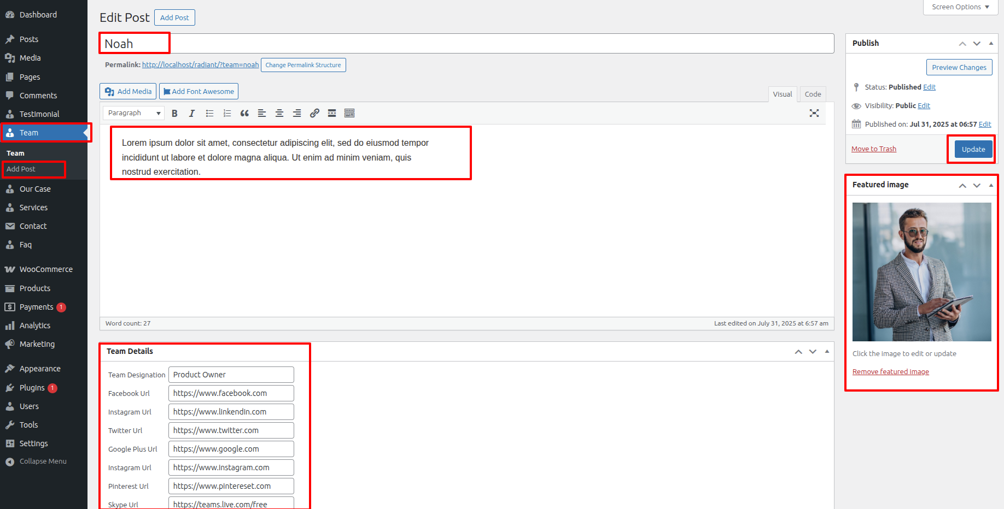Viewport: 1004px width, 509px height.
Task: Apply italic formatting in editor toolbar
Action: click(192, 113)
